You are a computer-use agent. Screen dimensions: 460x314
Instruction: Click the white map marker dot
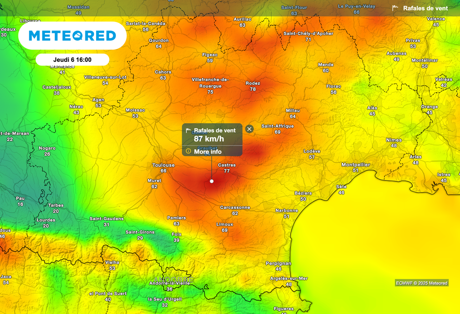(212, 181)
